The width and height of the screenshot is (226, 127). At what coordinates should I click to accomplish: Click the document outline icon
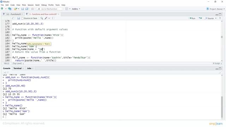coord(220,18)
